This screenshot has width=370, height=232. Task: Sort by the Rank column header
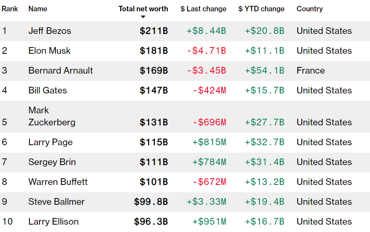pyautogui.click(x=10, y=9)
